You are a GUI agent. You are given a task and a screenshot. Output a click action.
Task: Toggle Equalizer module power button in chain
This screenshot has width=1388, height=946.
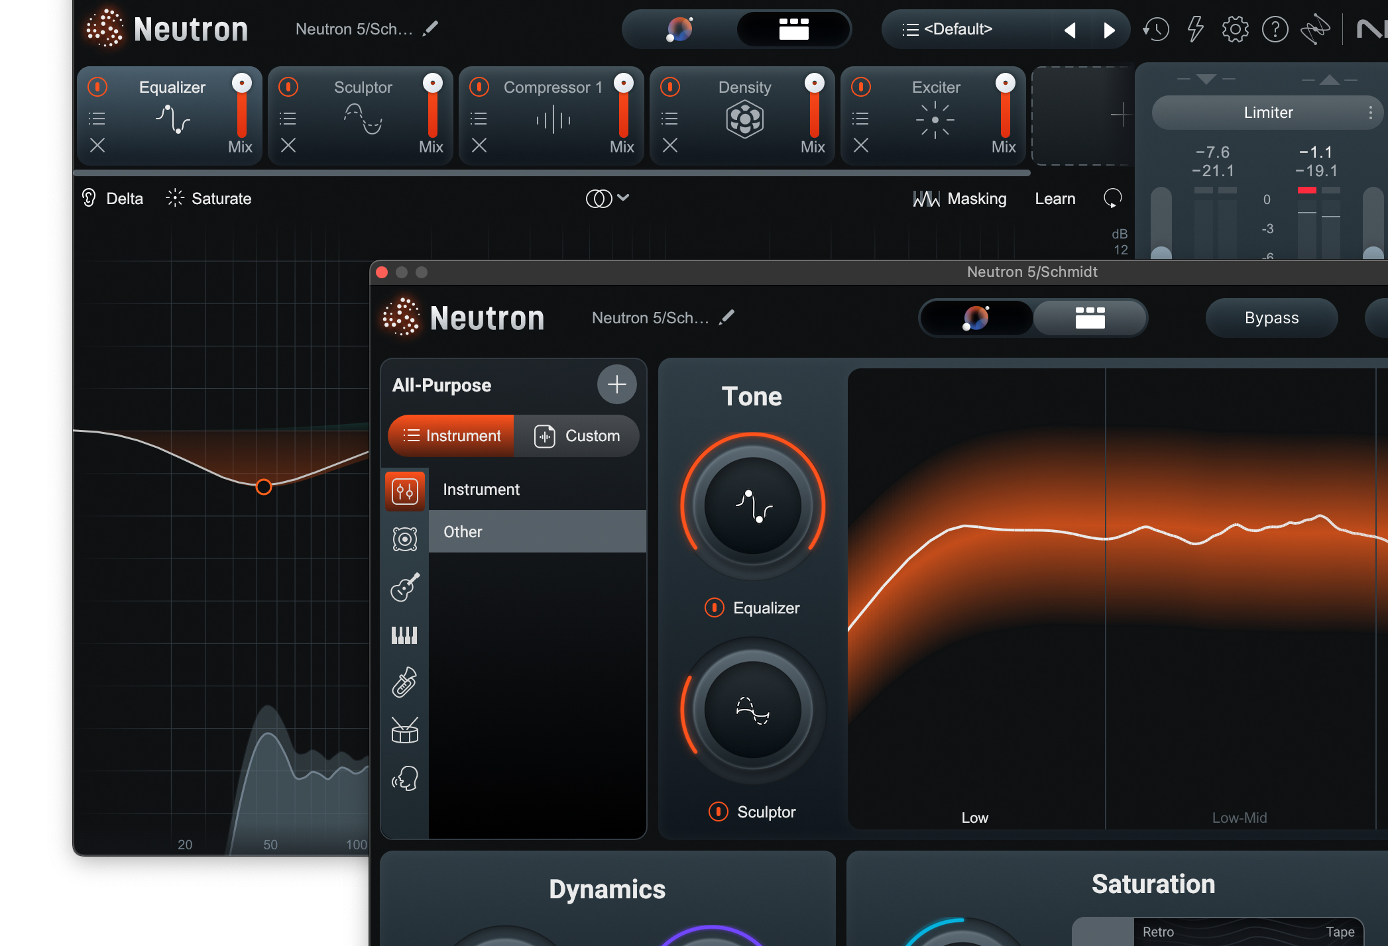97,87
